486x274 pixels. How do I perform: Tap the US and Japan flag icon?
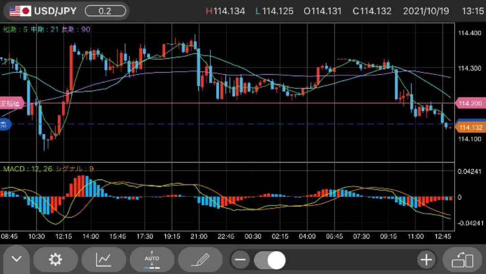point(20,11)
